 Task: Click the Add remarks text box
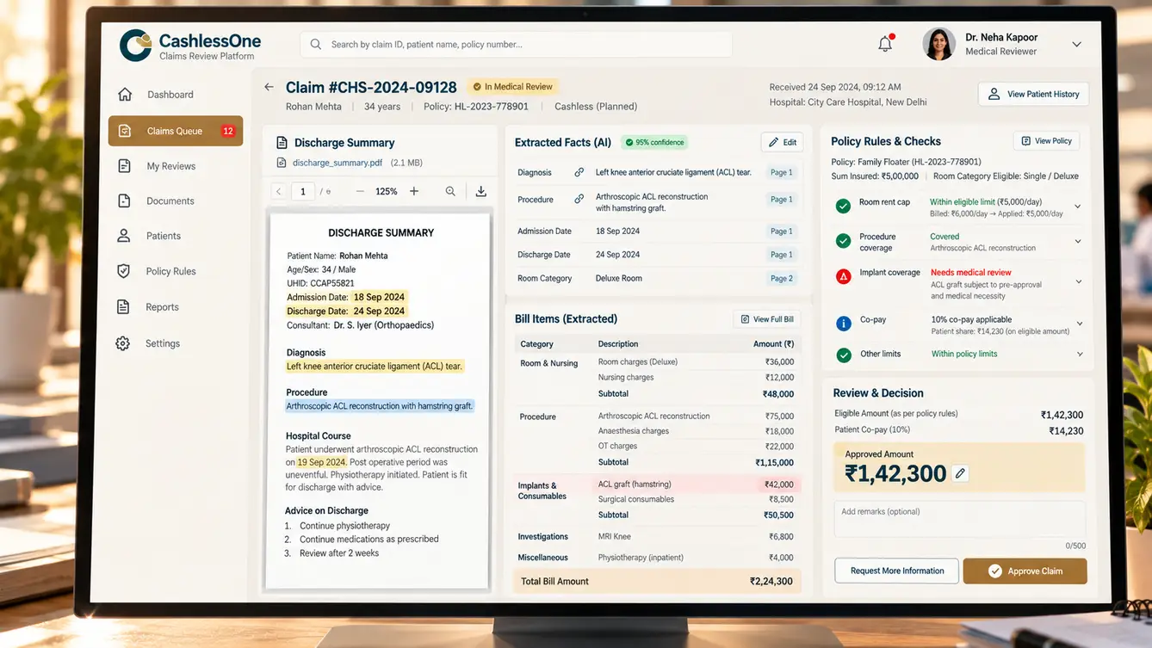[960, 520]
